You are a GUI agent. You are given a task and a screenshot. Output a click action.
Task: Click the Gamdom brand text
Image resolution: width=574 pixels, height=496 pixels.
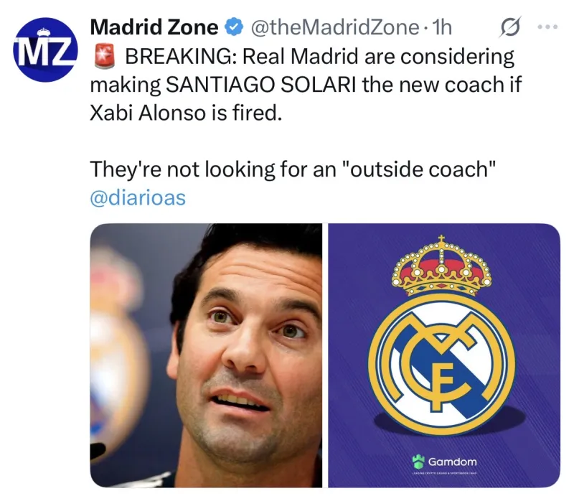(x=452, y=461)
